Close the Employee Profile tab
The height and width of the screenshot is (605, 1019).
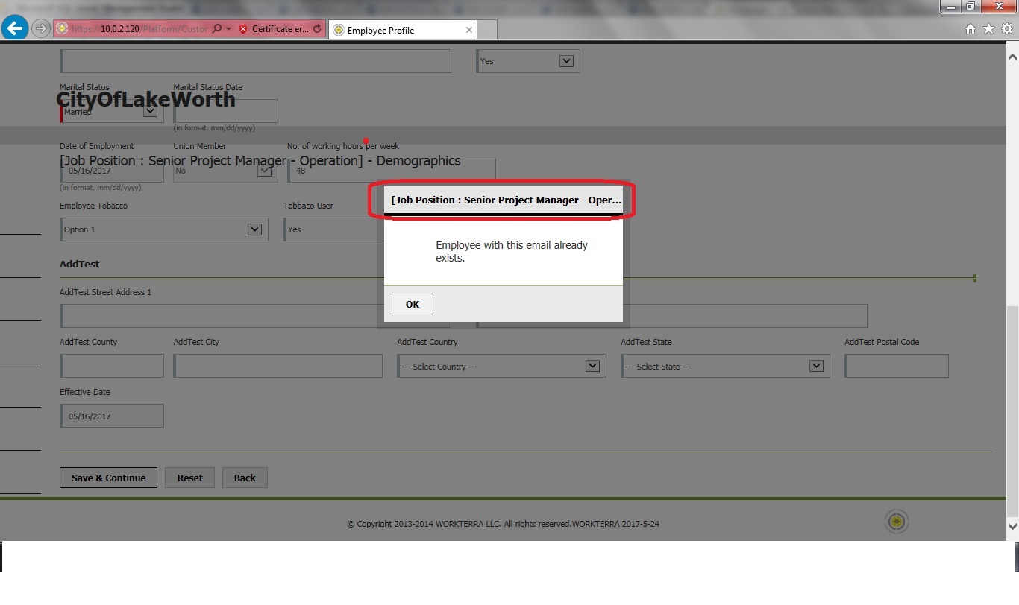tap(469, 30)
